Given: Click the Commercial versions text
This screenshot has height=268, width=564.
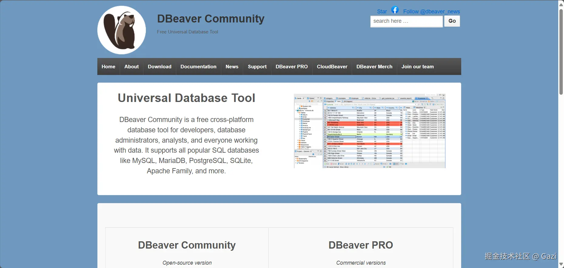Looking at the screenshot, I should pos(361,263).
